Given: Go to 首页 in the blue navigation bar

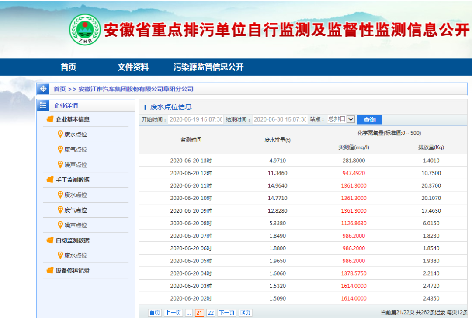Looking at the screenshot, I should point(68,67).
